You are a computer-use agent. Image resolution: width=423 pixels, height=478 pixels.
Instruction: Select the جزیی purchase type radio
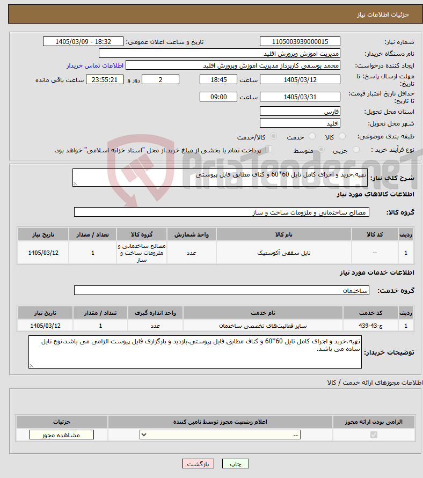pyautogui.click(x=356, y=150)
